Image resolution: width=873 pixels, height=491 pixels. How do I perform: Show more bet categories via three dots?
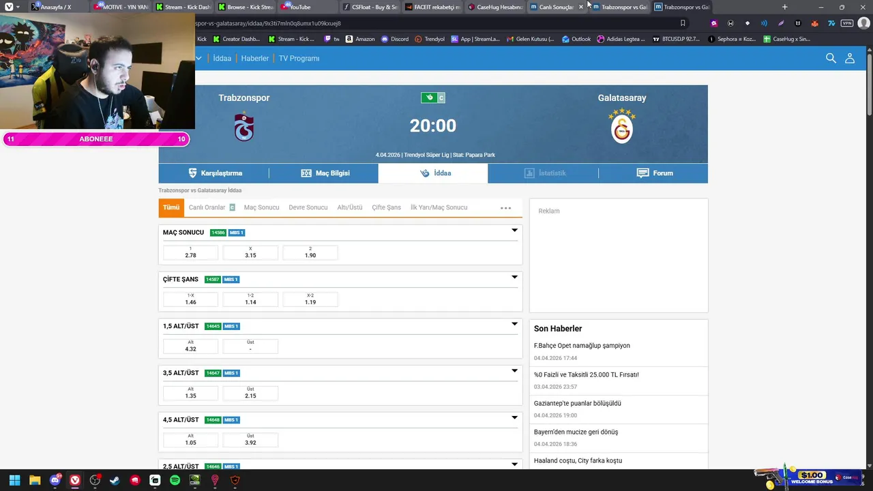tap(505, 208)
